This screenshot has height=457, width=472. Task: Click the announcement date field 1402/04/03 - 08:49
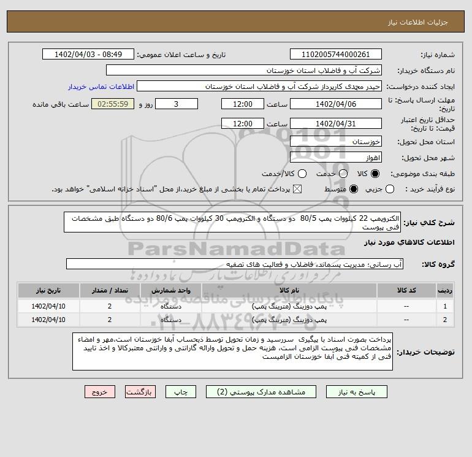[88, 55]
